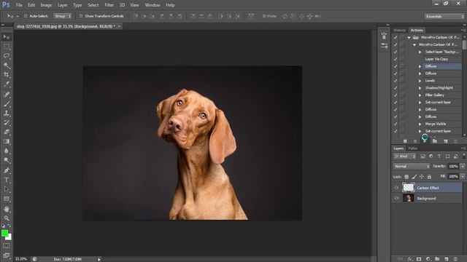Click the Cartoon Effect layer thumbnail

tap(409, 188)
